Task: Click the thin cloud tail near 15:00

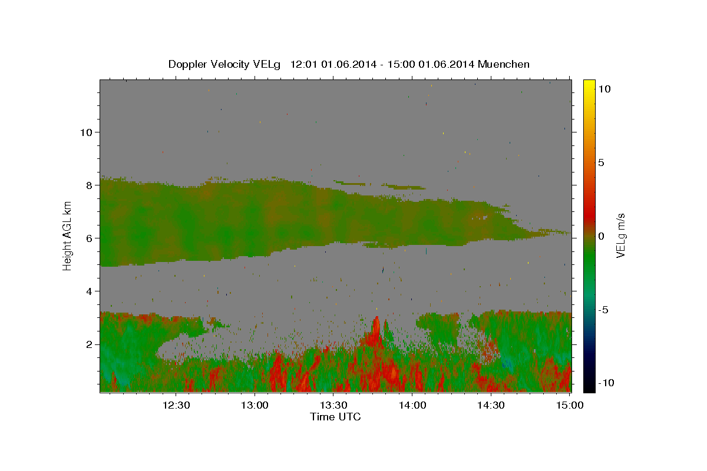Action: (551, 234)
